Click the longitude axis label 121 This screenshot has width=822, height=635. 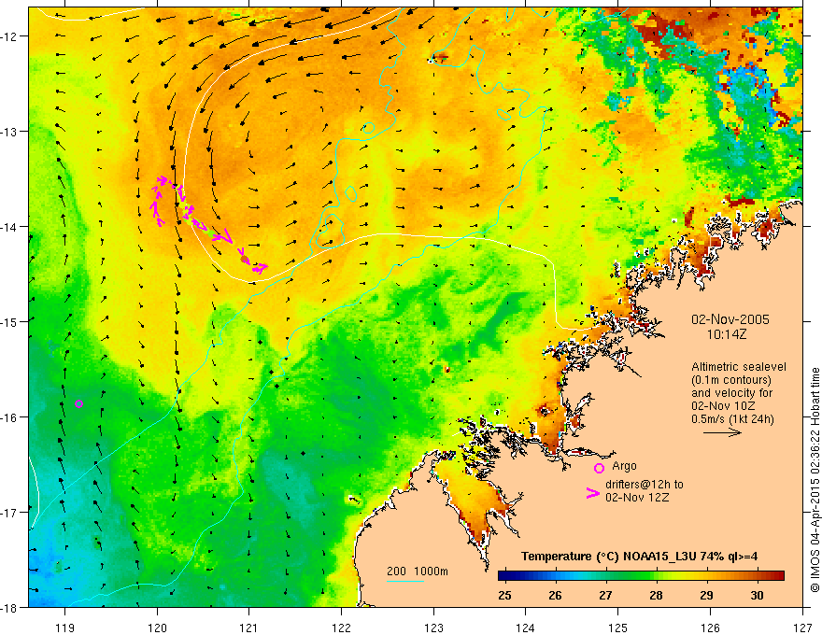[x=249, y=628]
